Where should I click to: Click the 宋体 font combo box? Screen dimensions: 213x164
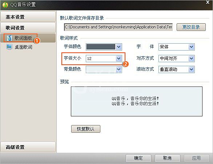pos(176,47)
